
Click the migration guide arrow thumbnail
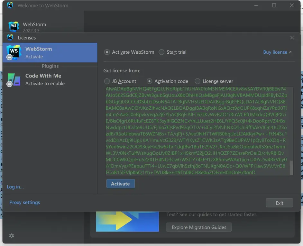point(127,222)
